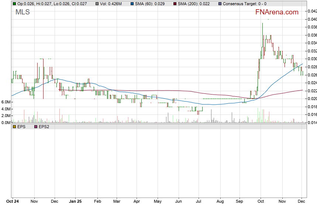Viewport: 317px width, 209px height.
Task: Click the gray Vol legend square
Action: (97, 3)
